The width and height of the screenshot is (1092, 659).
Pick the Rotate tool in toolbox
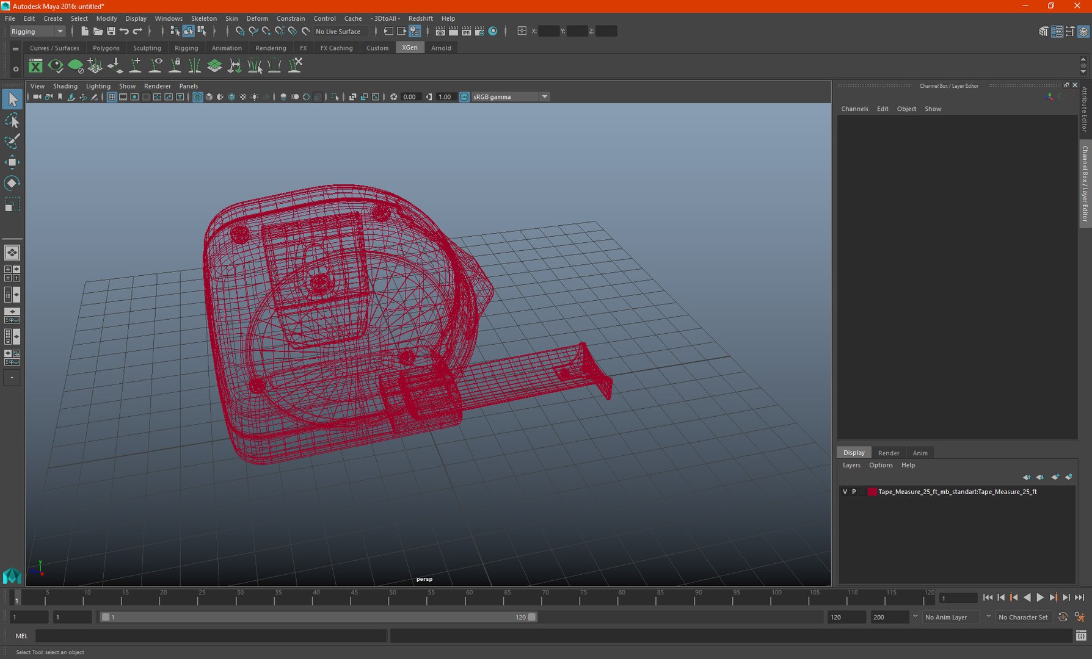pyautogui.click(x=12, y=183)
